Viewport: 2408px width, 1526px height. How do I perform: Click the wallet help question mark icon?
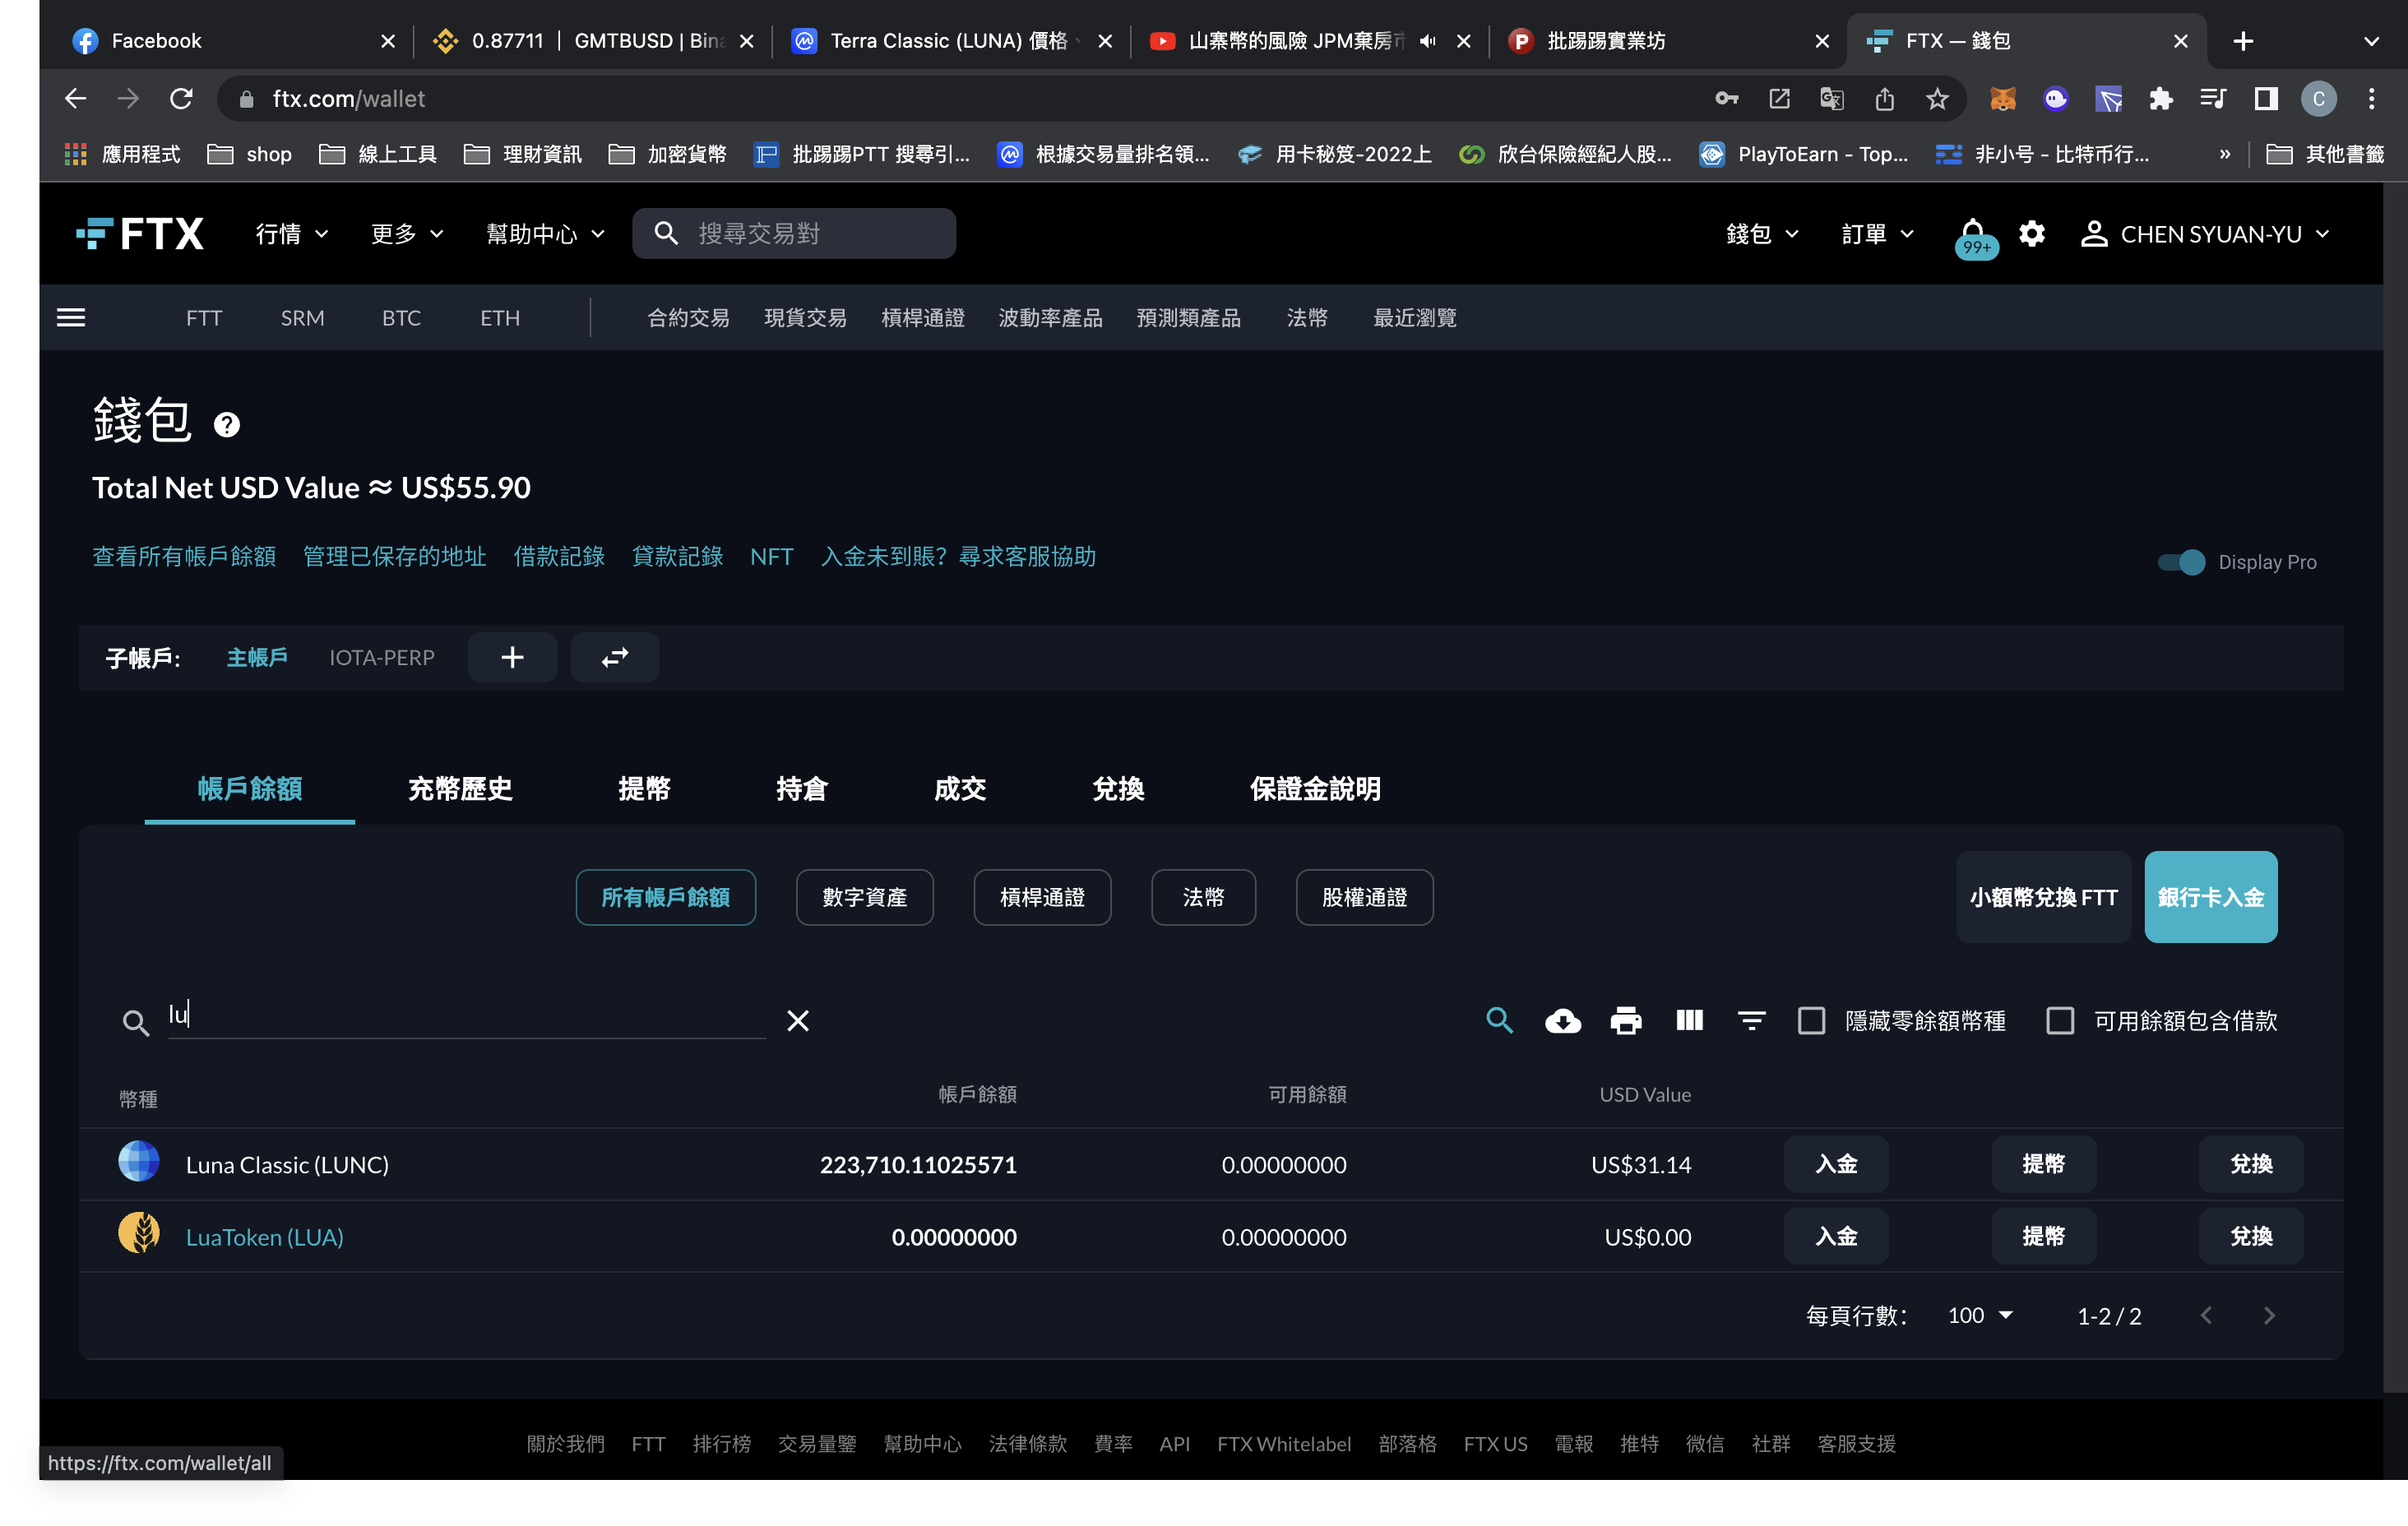(227, 425)
